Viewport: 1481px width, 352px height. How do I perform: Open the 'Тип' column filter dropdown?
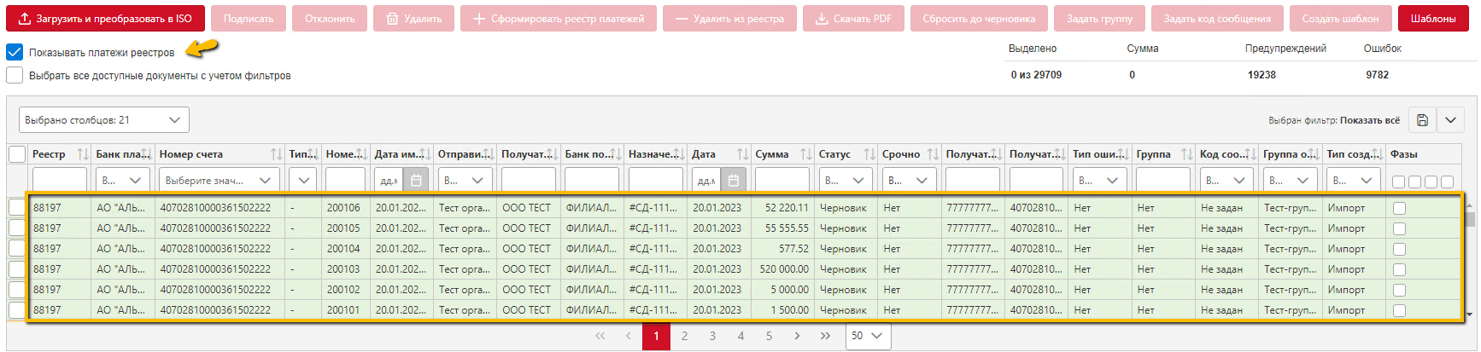coord(303,181)
